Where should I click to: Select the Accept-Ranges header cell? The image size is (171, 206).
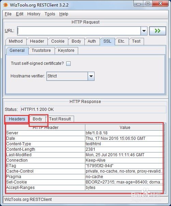pyautogui.click(x=46, y=188)
